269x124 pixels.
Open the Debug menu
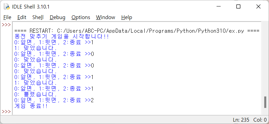(x=58, y=17)
